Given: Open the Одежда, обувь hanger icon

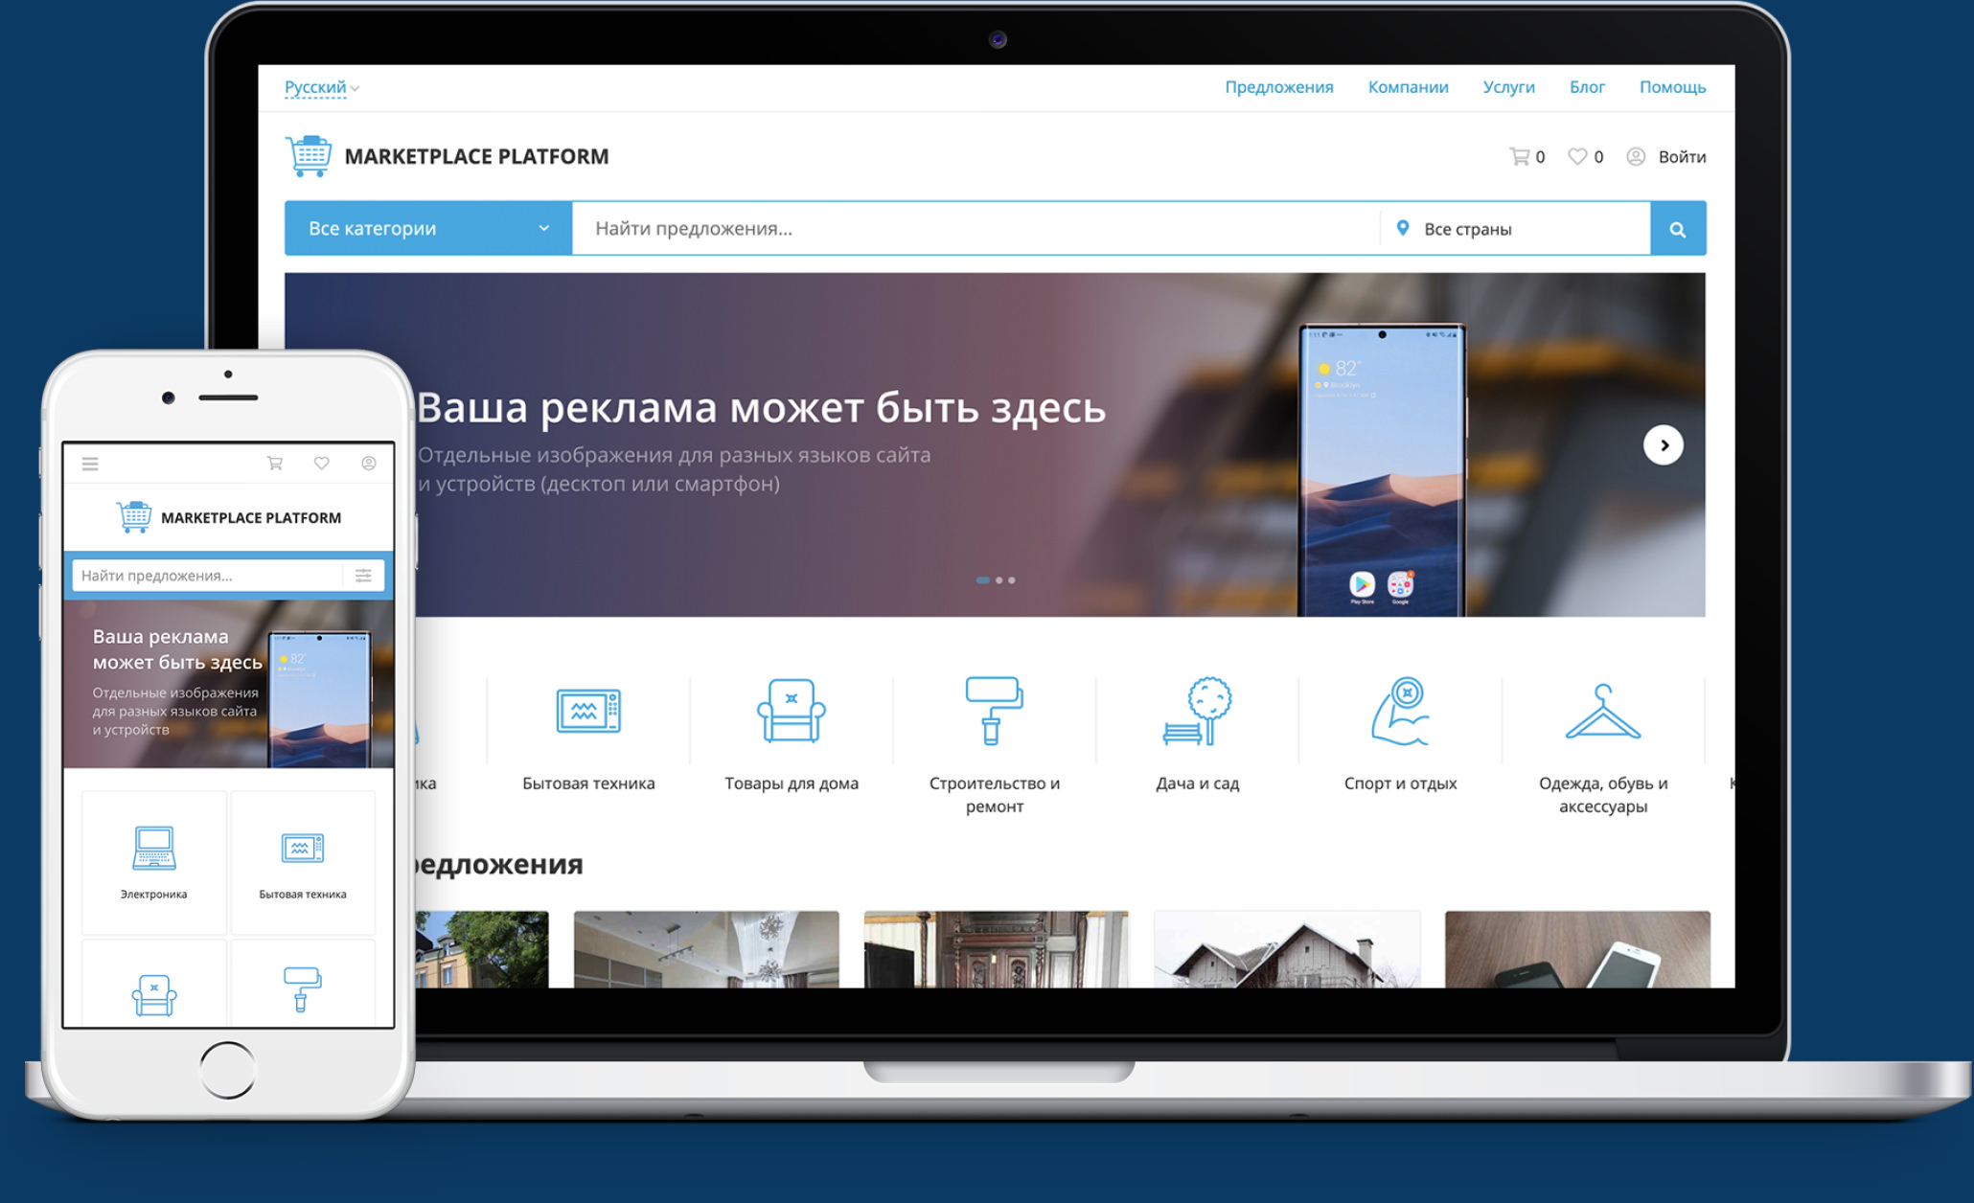Looking at the screenshot, I should [1603, 712].
